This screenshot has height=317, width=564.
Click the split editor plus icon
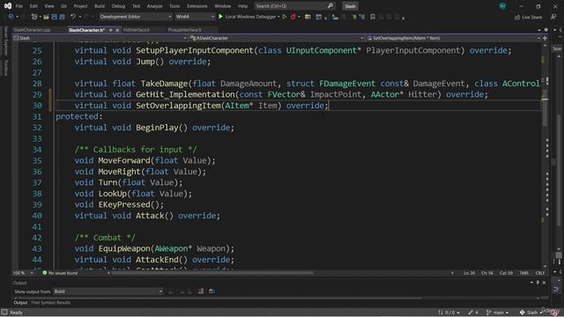click(545, 38)
